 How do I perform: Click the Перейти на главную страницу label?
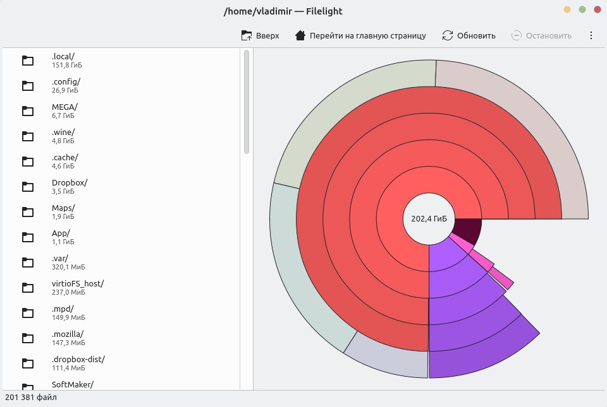[367, 35]
